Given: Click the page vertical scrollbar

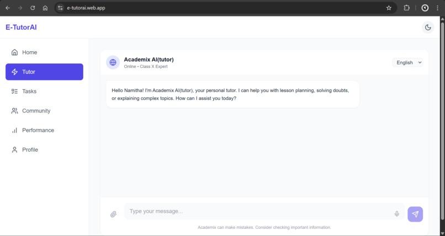Looking at the screenshot, I should [x=442, y=120].
